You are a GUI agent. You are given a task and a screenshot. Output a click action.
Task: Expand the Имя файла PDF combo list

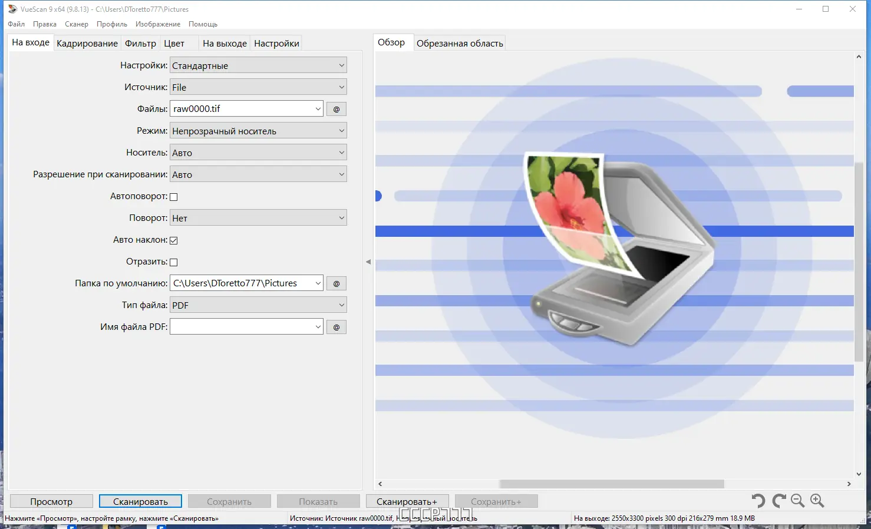coord(318,327)
